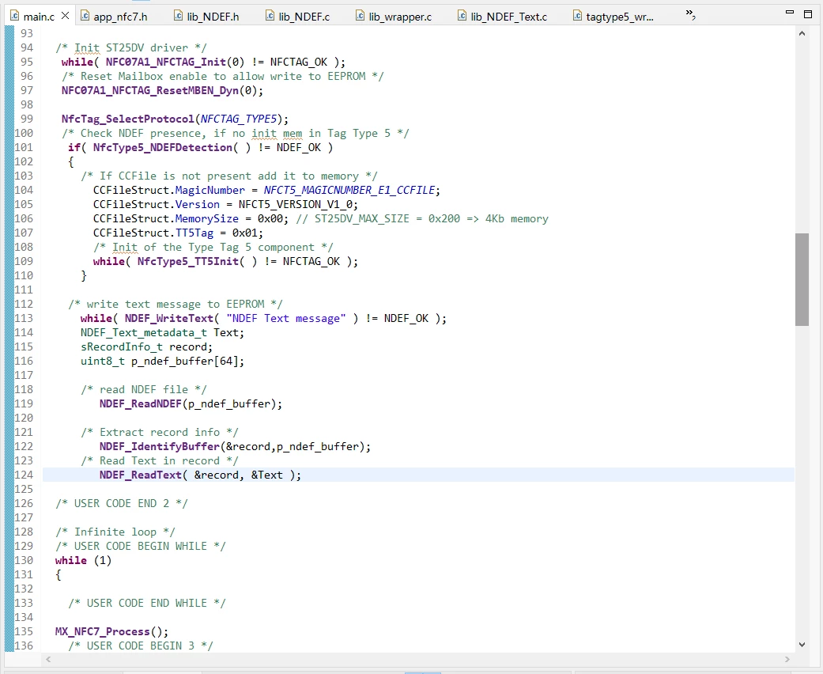Place cursor on NDEF_ReadNDEF function call
823x674 pixels.
coord(140,404)
